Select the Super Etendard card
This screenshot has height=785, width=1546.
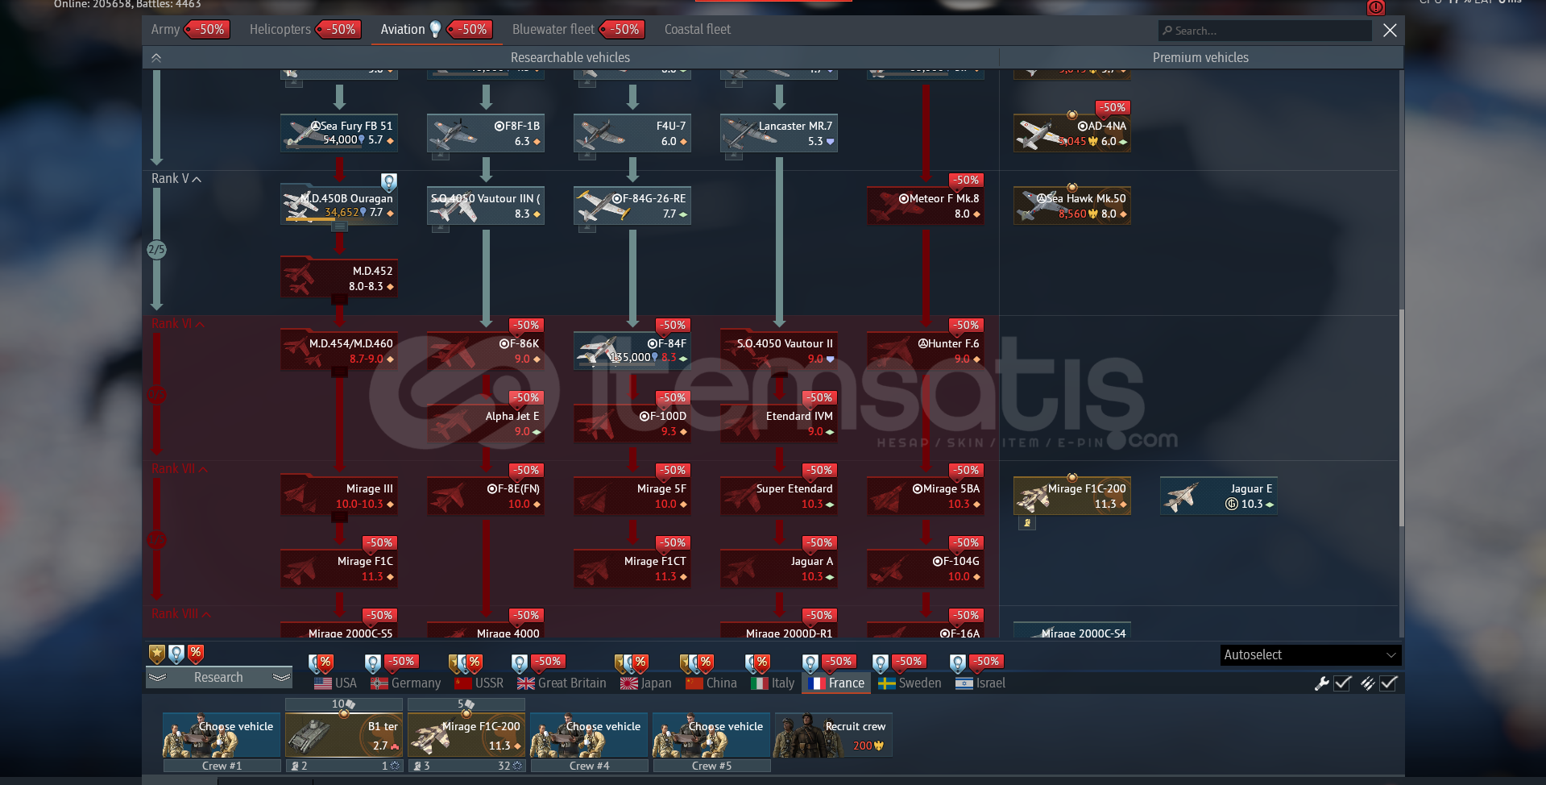779,496
